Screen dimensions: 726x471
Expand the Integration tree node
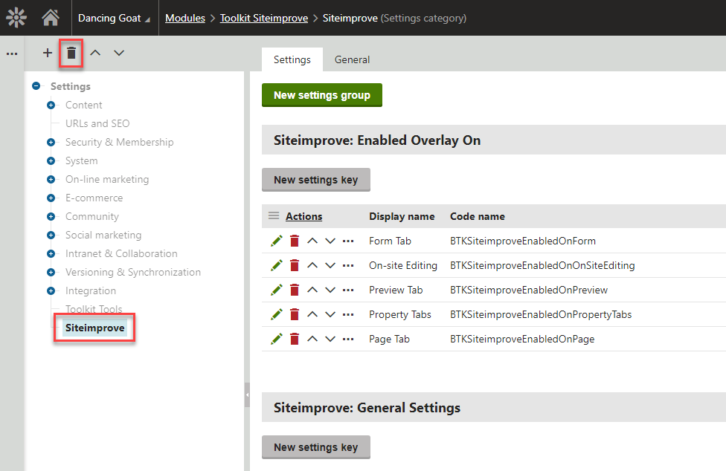pyautogui.click(x=51, y=290)
